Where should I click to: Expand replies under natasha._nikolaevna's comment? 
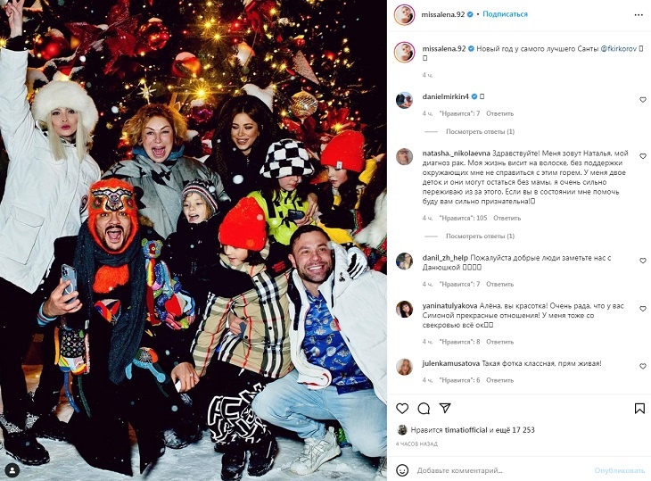(x=480, y=236)
